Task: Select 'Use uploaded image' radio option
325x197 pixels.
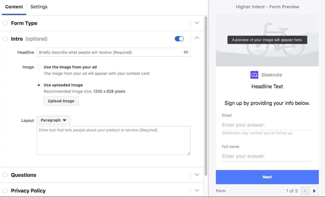Action: tap(39, 85)
